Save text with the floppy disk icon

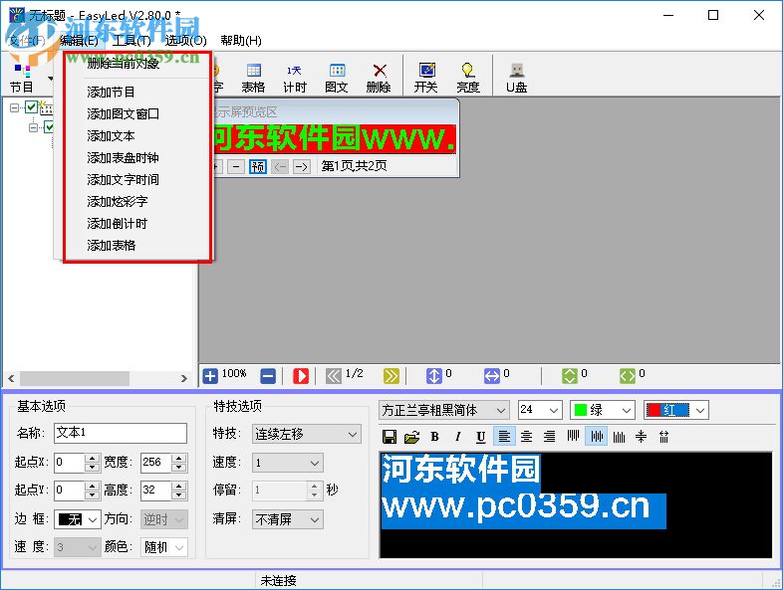[389, 437]
